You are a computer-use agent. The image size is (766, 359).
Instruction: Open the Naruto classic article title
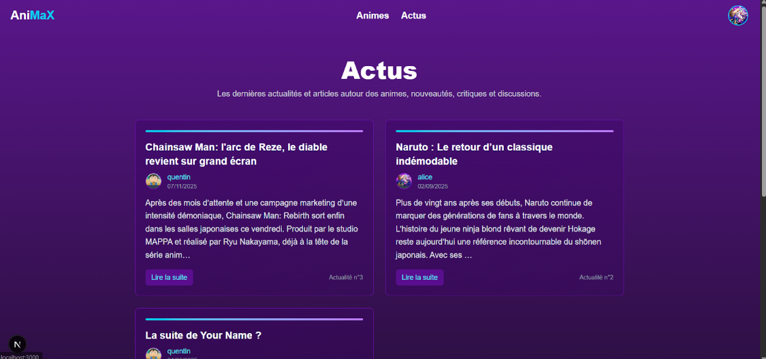[474, 154]
